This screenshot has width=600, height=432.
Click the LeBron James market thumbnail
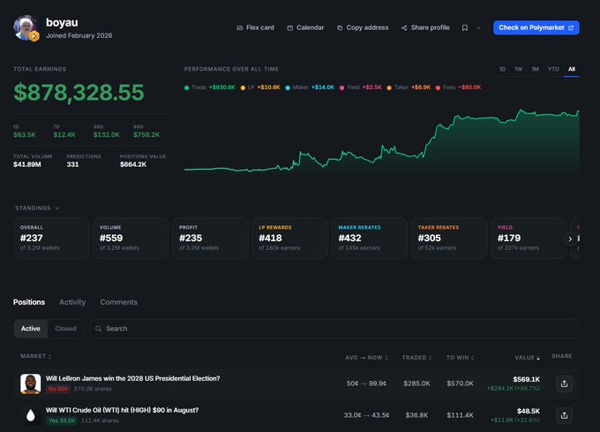[31, 383]
